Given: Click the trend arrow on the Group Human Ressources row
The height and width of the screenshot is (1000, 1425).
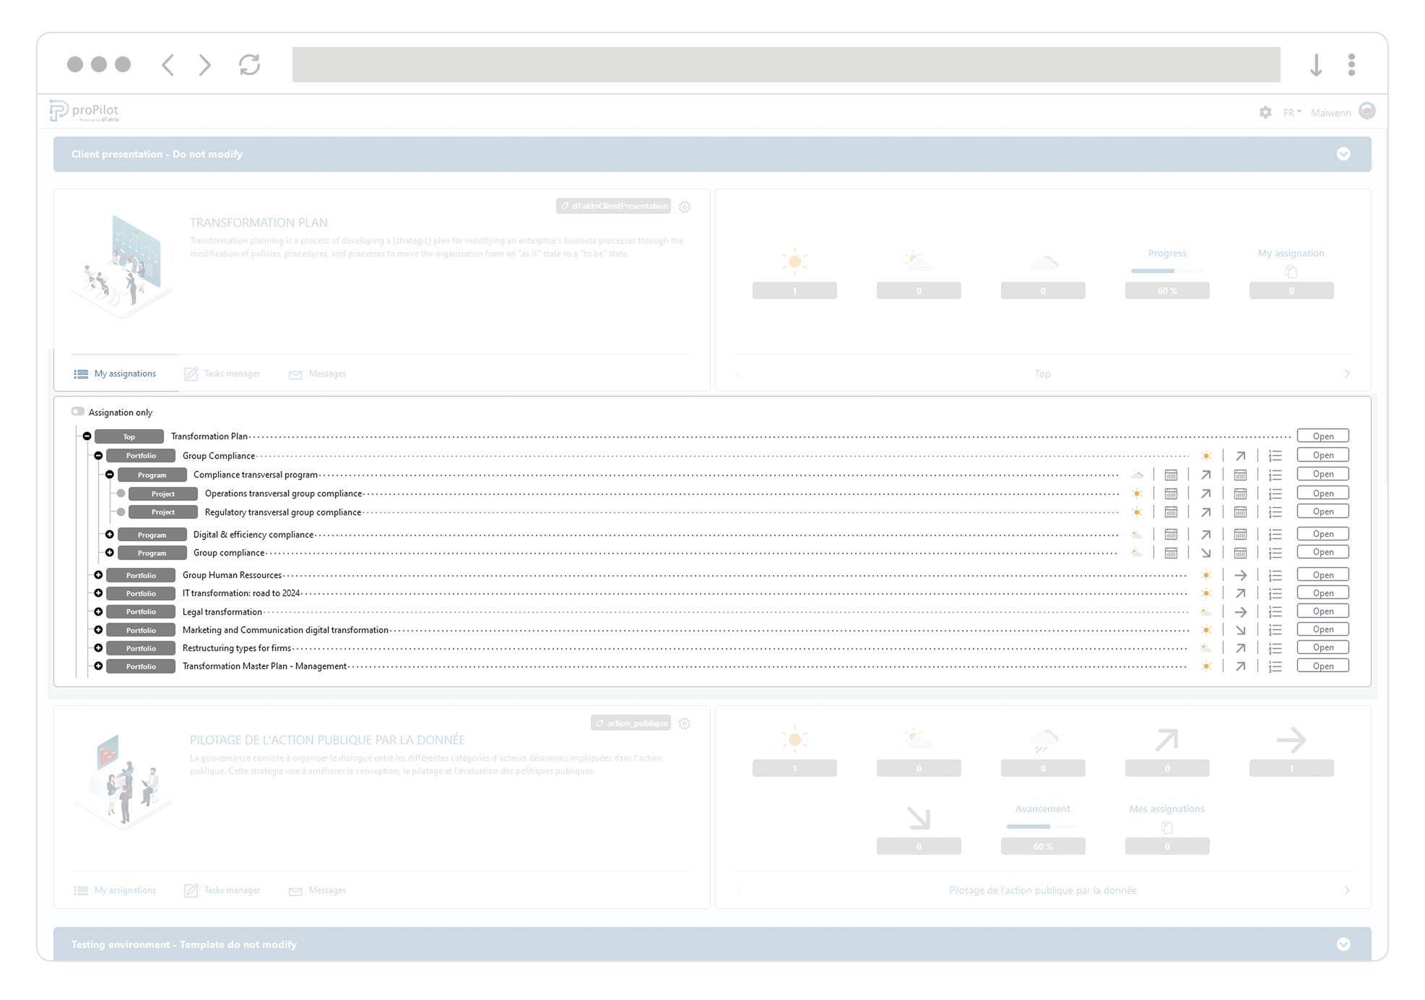Looking at the screenshot, I should pyautogui.click(x=1240, y=576).
